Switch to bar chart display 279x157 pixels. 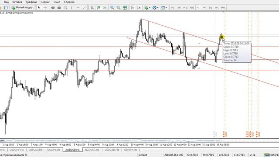92,8
